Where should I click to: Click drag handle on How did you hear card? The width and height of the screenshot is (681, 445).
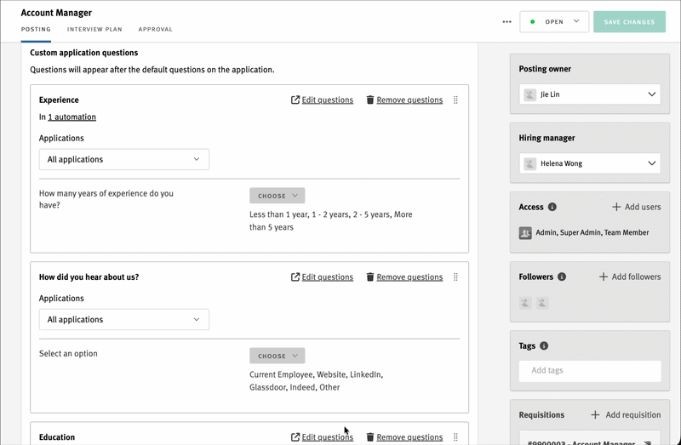455,277
